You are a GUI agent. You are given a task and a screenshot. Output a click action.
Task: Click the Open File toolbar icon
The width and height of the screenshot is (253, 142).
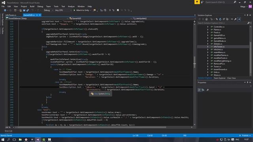pos(21,10)
